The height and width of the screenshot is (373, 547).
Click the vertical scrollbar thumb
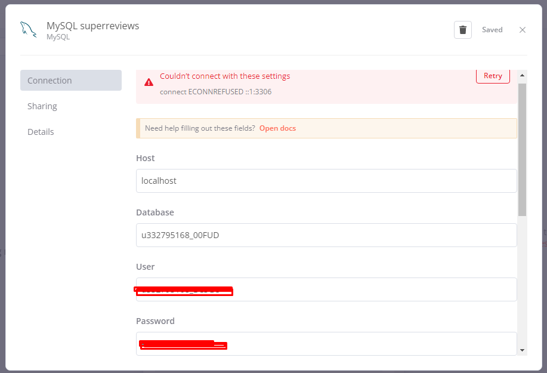pyautogui.click(x=522, y=149)
